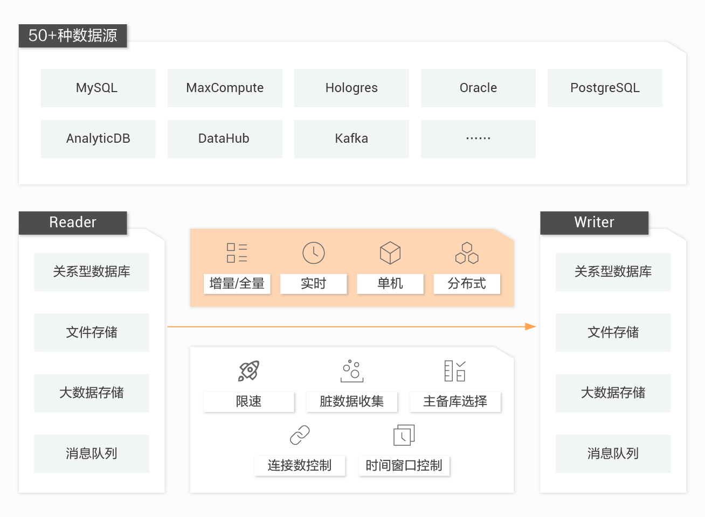The height and width of the screenshot is (517, 705).
Task: Select the MaxCompute data source
Action: pyautogui.click(x=224, y=88)
